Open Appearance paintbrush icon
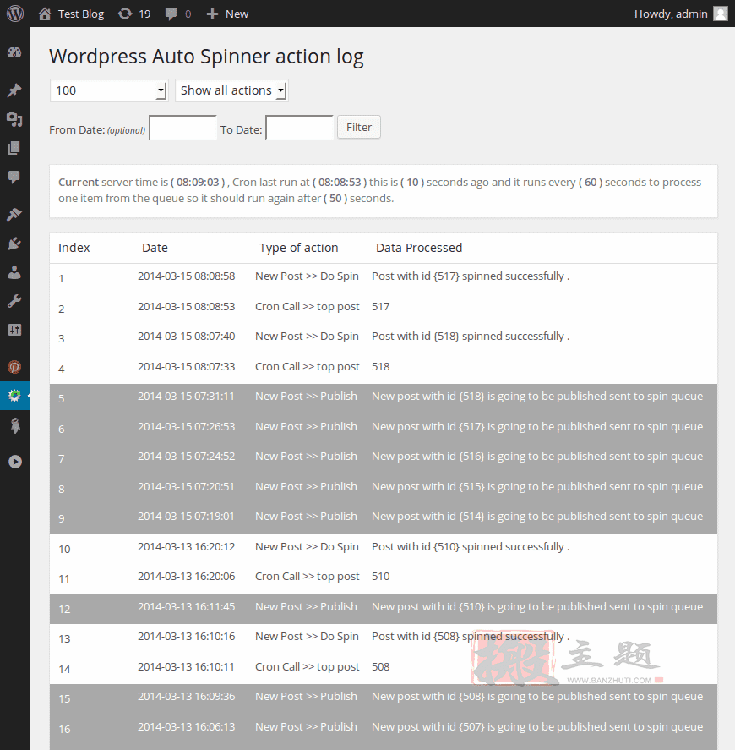The image size is (735, 750). (14, 214)
